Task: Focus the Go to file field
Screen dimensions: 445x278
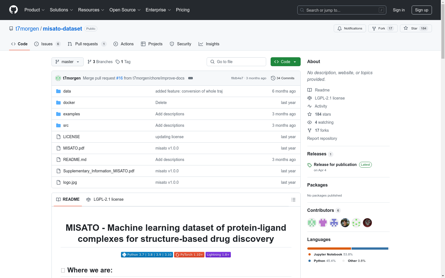Action: (236, 62)
